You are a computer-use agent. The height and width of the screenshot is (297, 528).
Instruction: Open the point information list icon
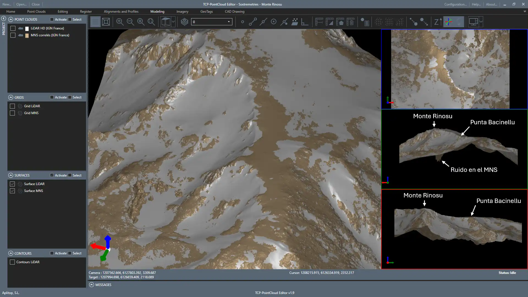[x=365, y=22]
